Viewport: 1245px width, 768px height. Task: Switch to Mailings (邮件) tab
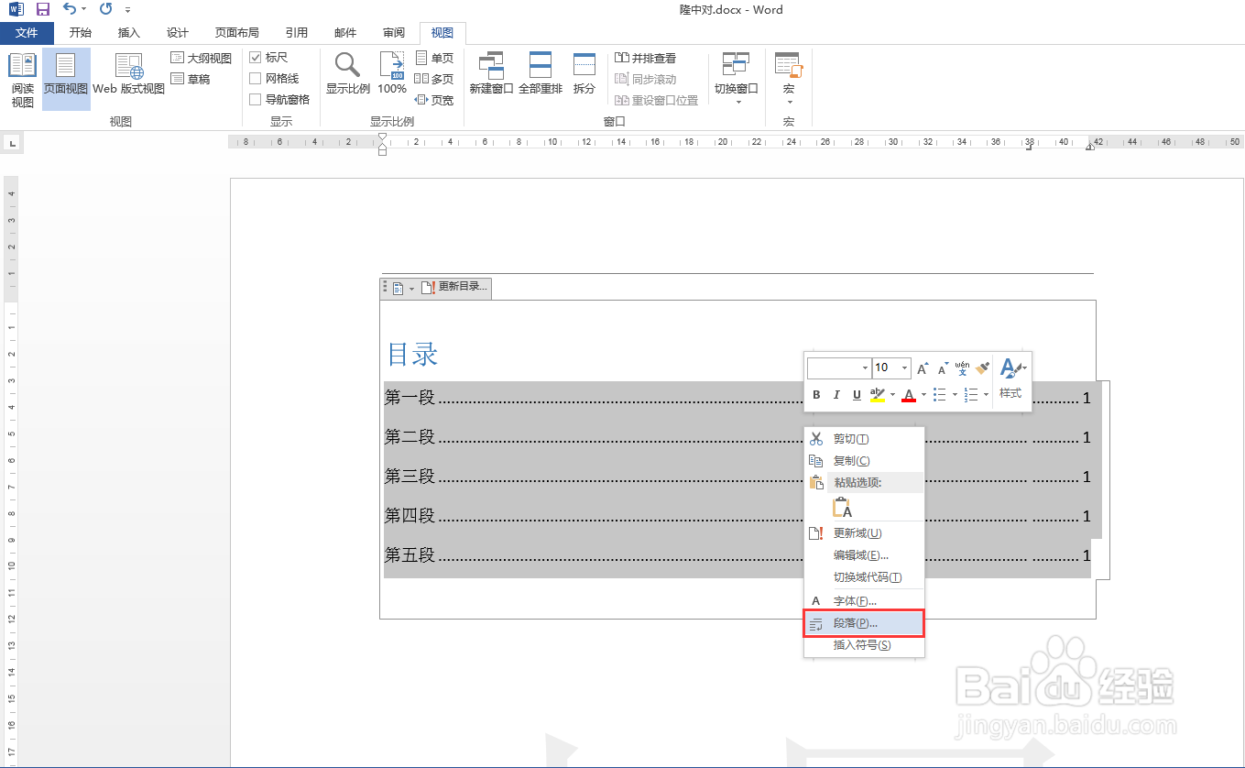click(x=345, y=33)
